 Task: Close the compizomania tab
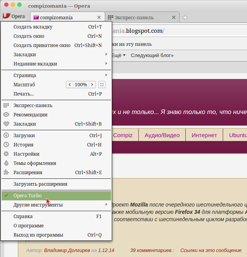[99, 17]
